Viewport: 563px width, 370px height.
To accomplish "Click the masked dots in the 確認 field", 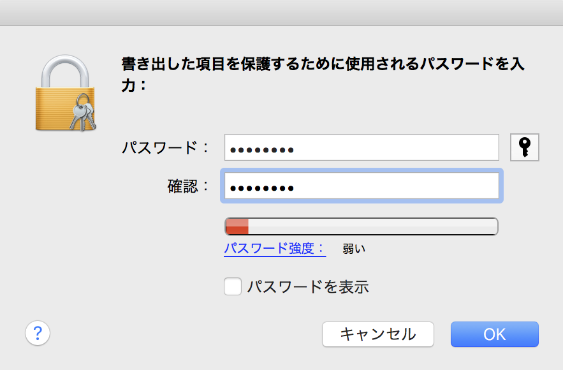I will tap(261, 188).
